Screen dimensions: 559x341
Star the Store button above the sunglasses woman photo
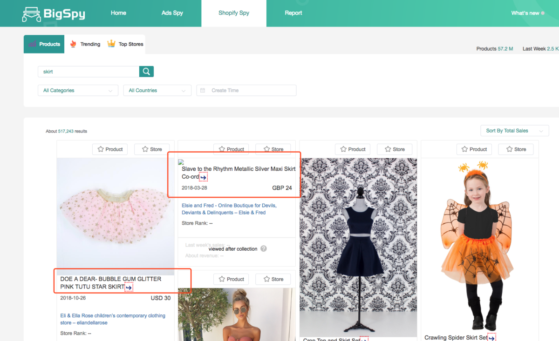[273, 279]
